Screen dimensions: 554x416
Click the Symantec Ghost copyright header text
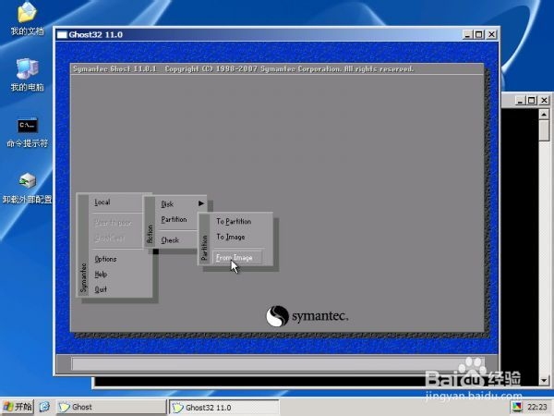(x=243, y=69)
